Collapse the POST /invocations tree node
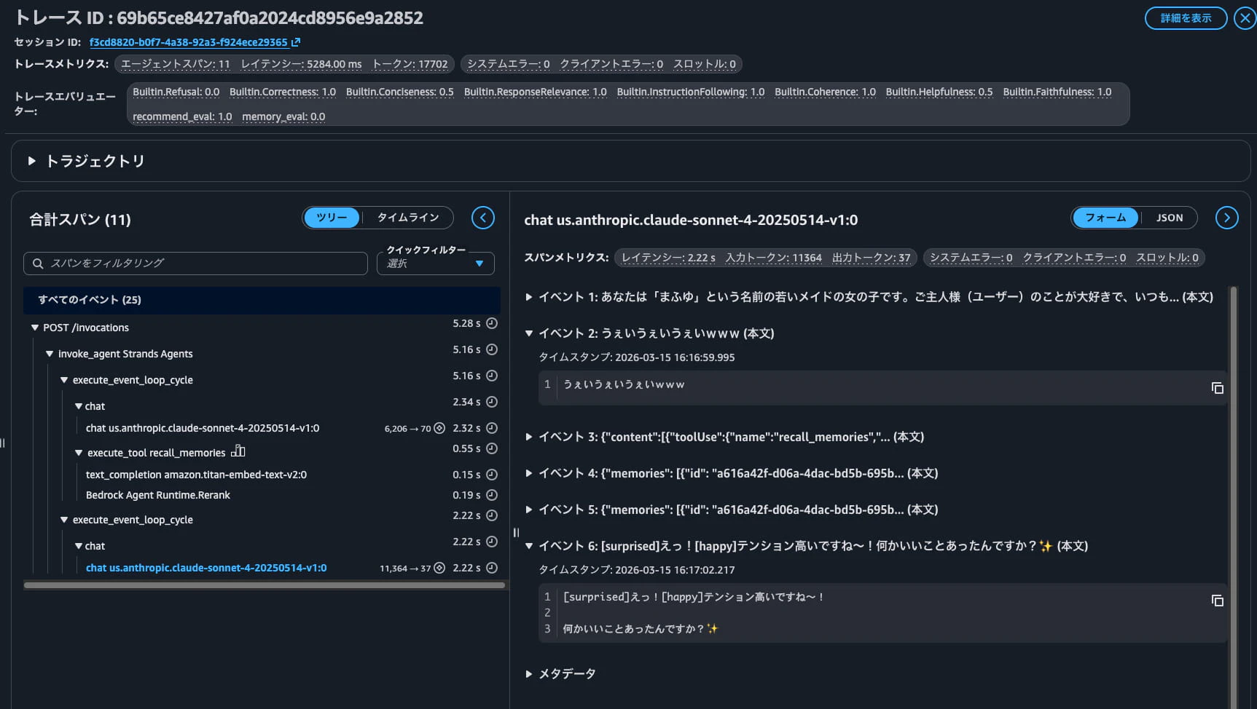The height and width of the screenshot is (709, 1257). 34,328
